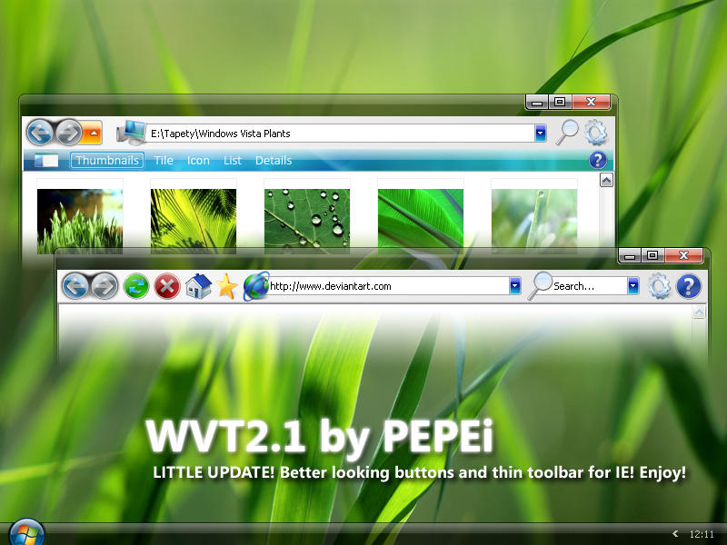727x545 pixels.
Task: Expand the explorer address bar dropdown
Action: [540, 134]
